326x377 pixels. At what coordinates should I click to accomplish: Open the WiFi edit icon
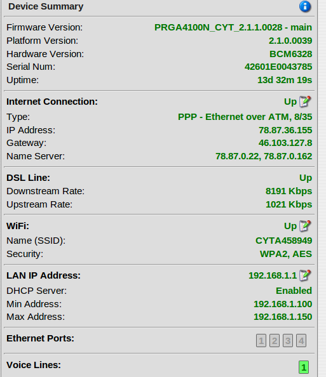coord(305,226)
